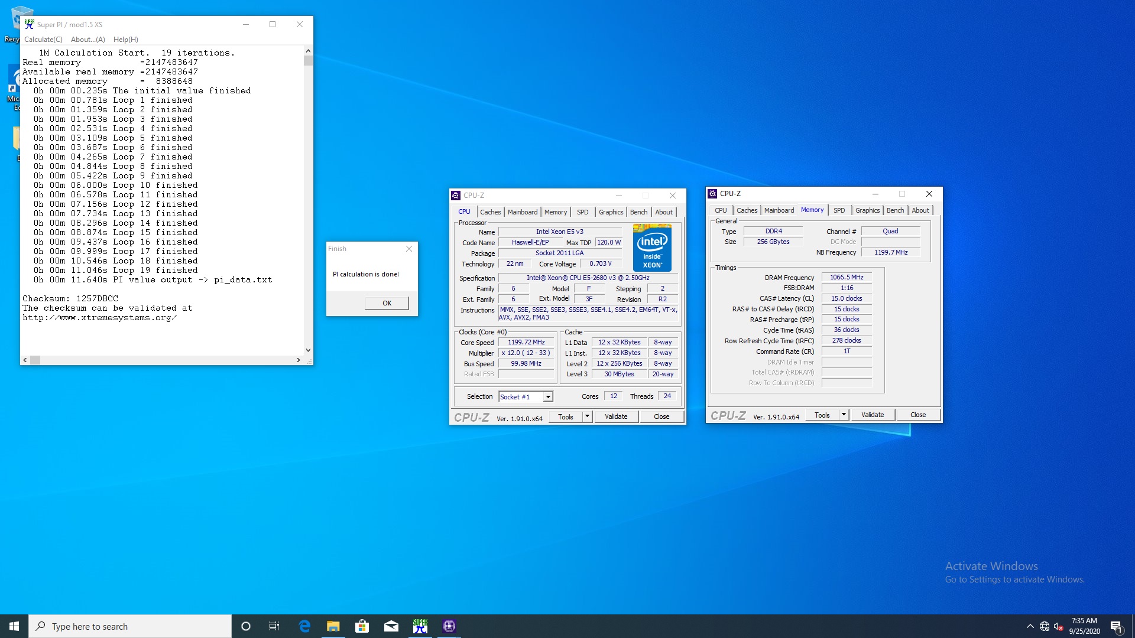Open Cortana from the taskbar
The width and height of the screenshot is (1135, 638).
[x=246, y=626]
